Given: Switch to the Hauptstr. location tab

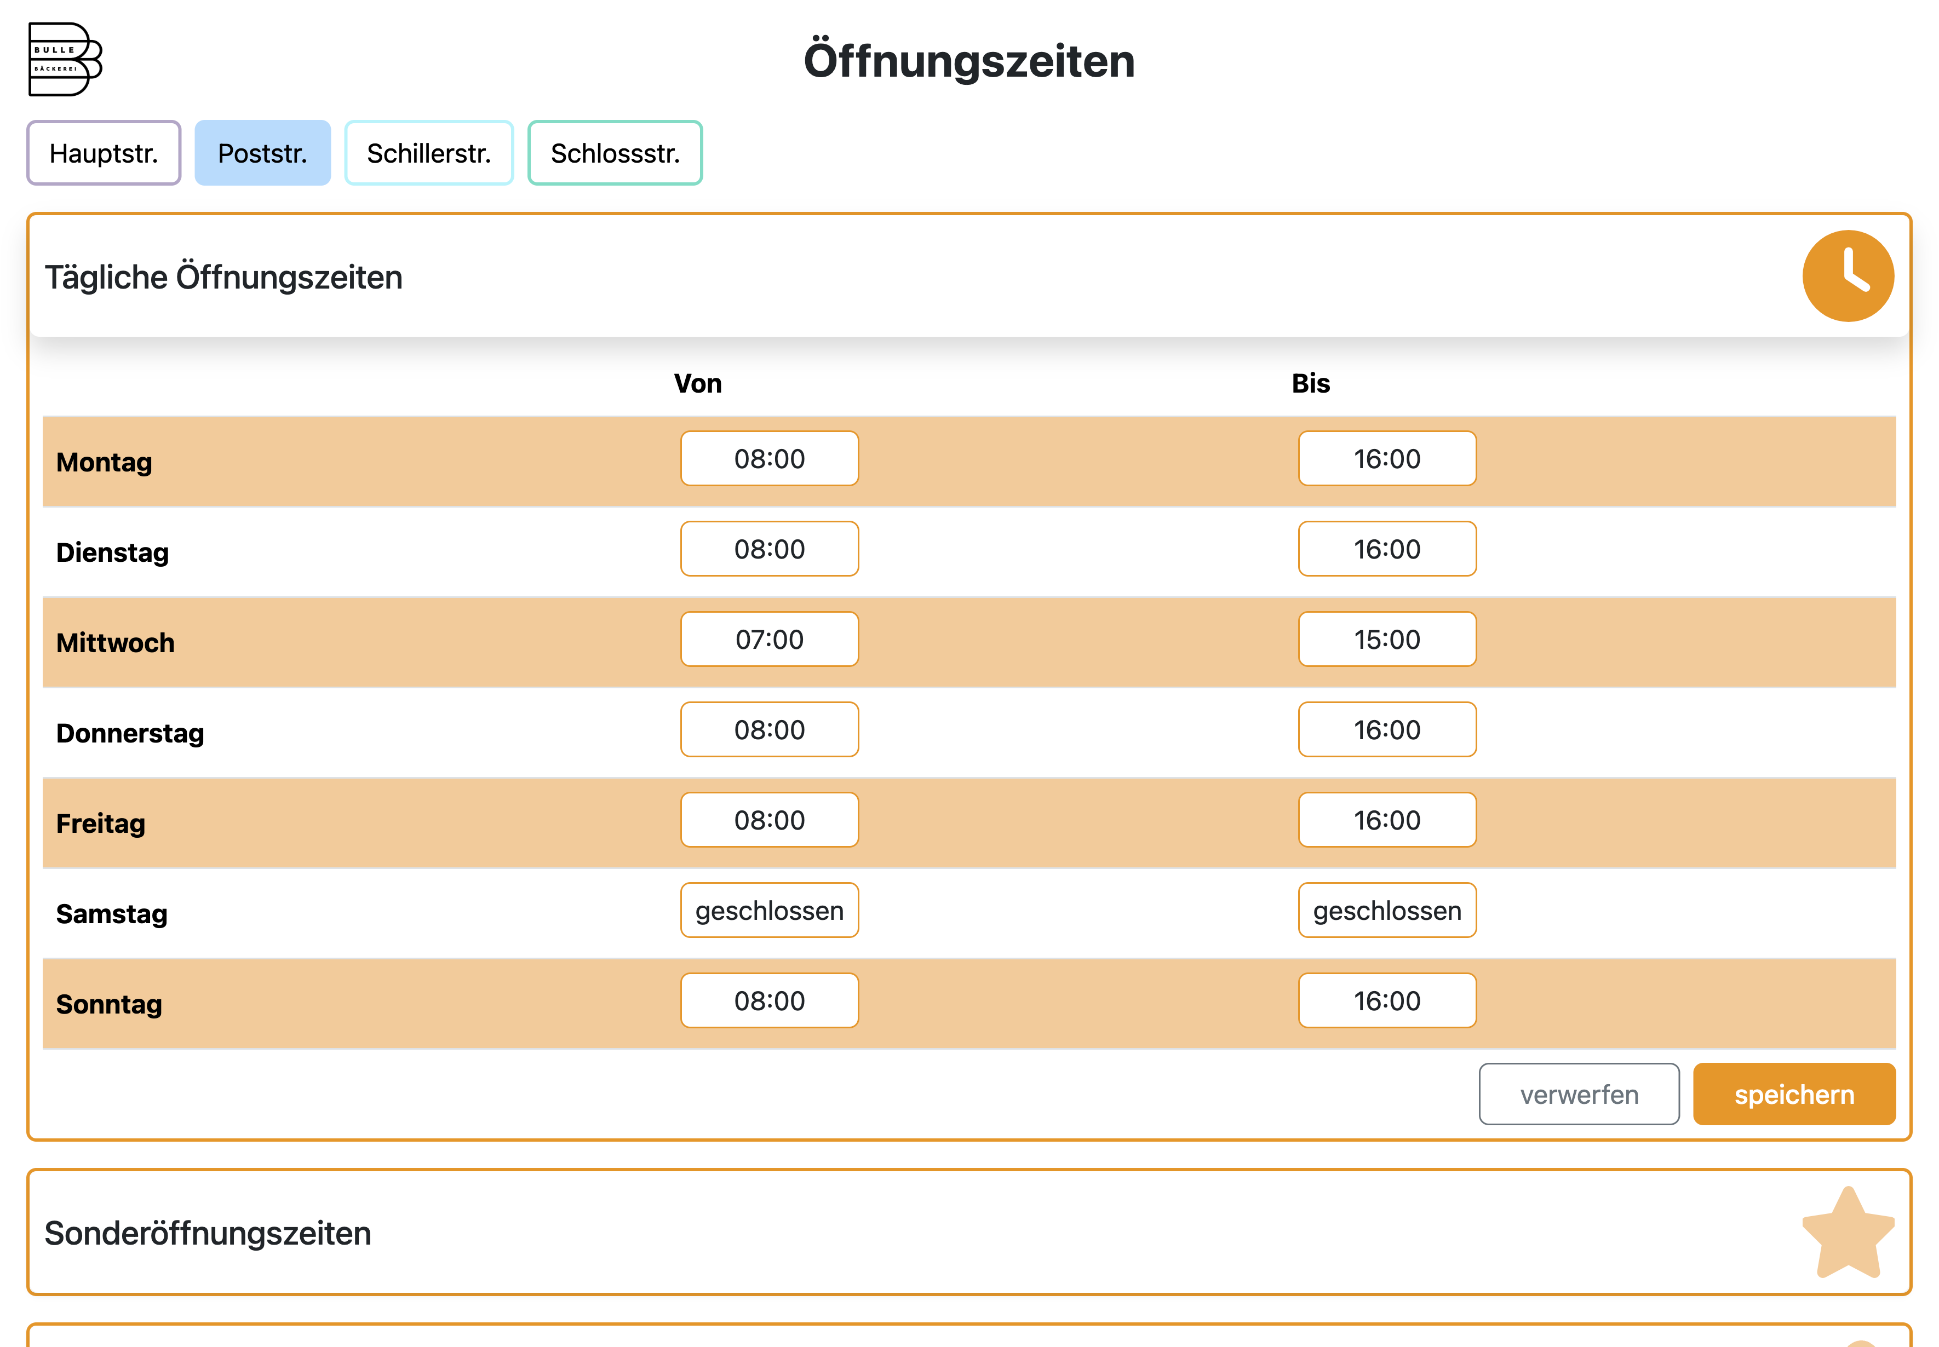Looking at the screenshot, I should point(104,153).
